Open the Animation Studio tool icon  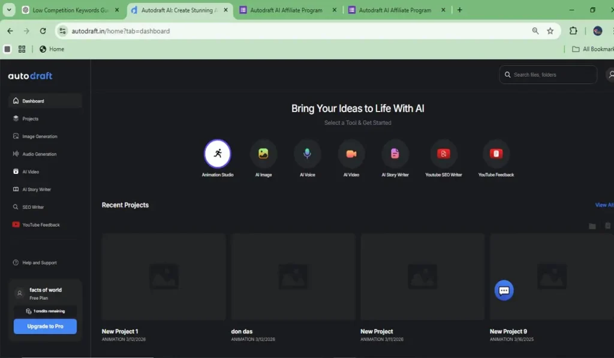pyautogui.click(x=217, y=154)
